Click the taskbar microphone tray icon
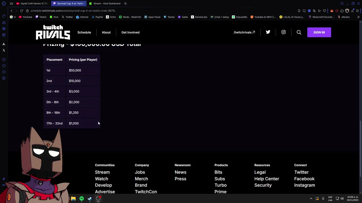Image resolution: width=362 pixels, height=203 pixels. click(x=323, y=198)
